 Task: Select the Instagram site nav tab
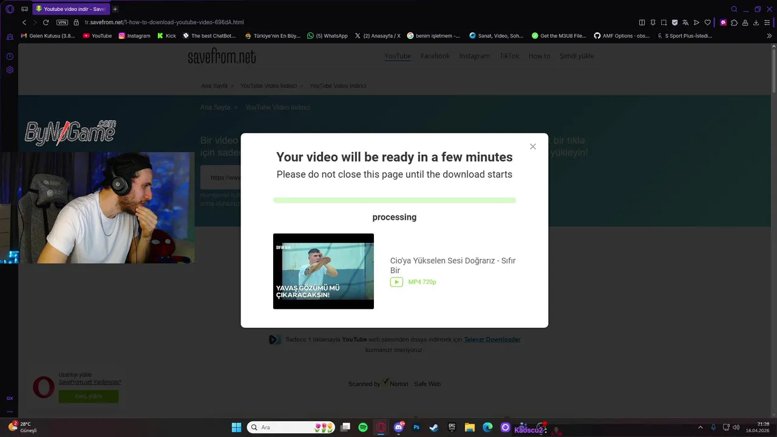pos(474,56)
